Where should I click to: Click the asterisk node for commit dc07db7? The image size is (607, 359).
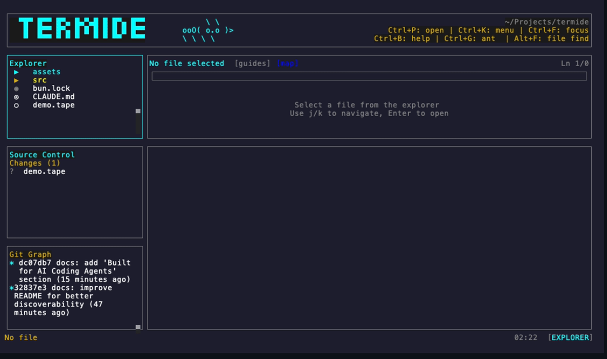point(12,263)
